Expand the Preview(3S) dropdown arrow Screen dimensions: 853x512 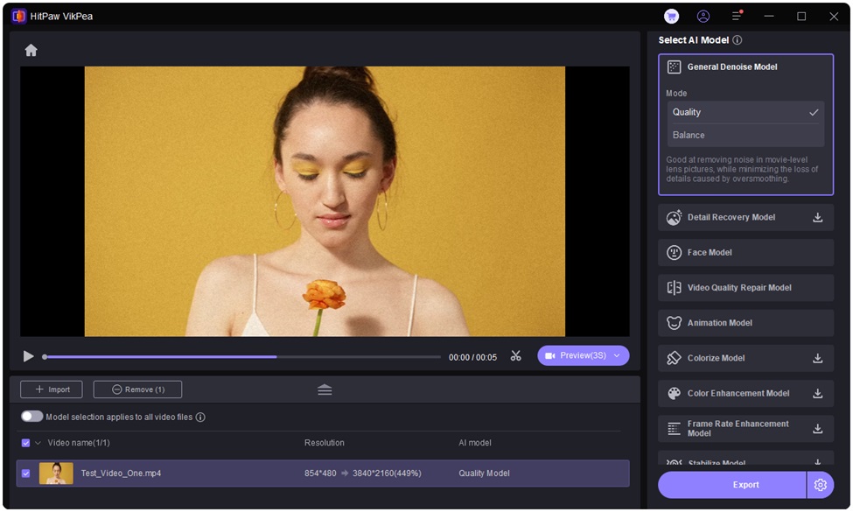(617, 355)
